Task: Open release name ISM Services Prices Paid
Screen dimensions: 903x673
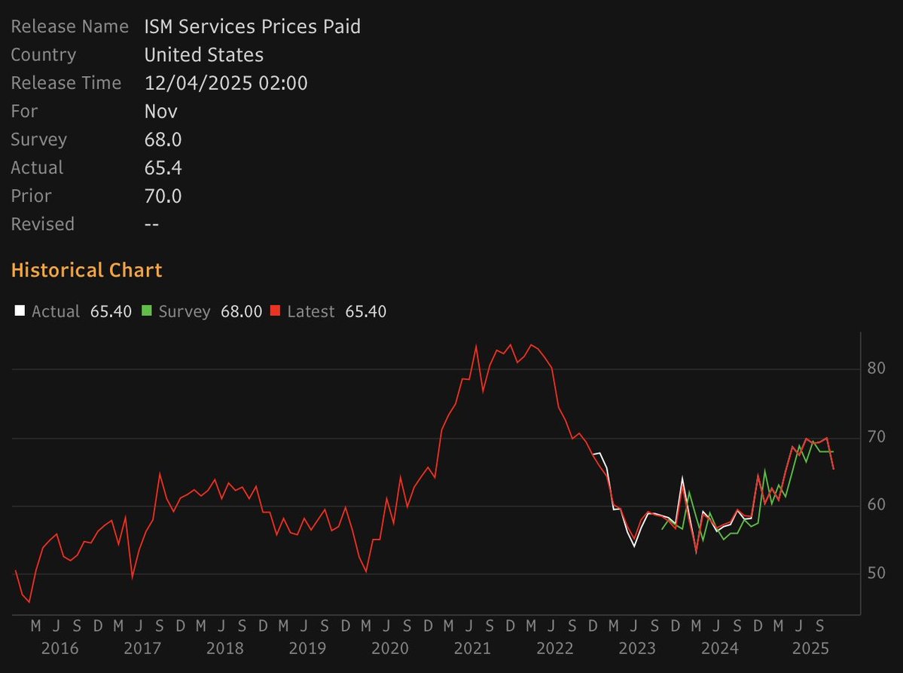Action: [252, 26]
